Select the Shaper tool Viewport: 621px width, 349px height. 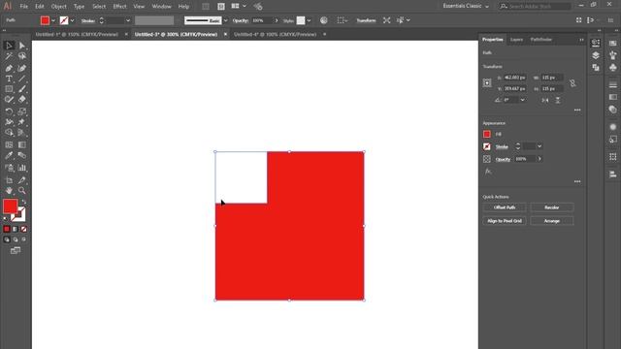[x=9, y=100]
